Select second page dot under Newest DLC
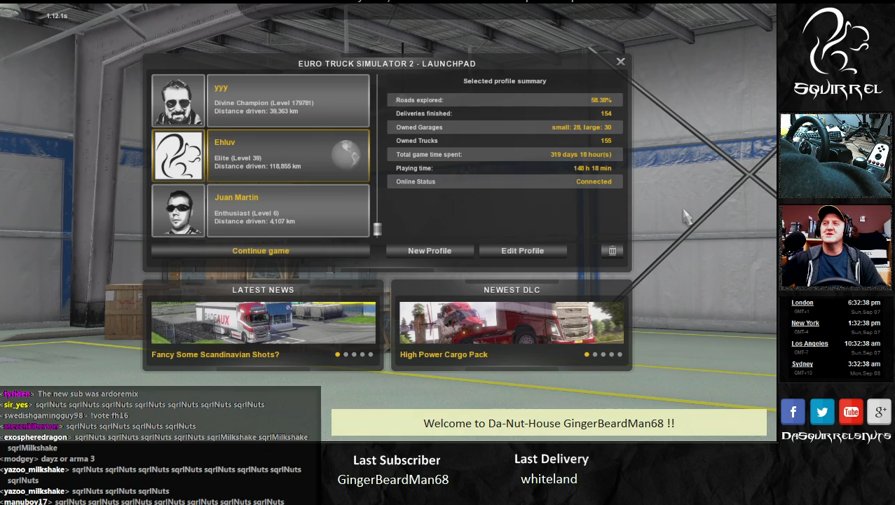 pos(595,354)
